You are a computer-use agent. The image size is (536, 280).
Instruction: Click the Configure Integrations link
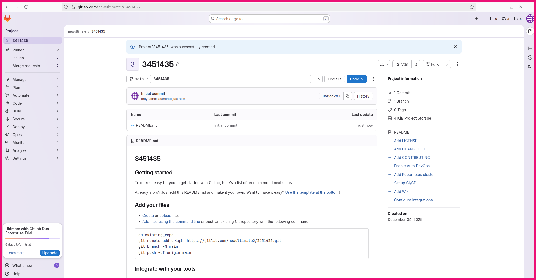tap(413, 200)
